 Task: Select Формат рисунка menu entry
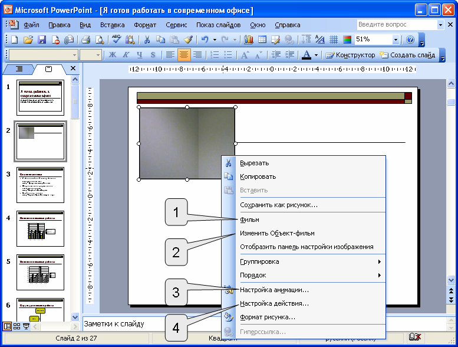tap(304, 317)
